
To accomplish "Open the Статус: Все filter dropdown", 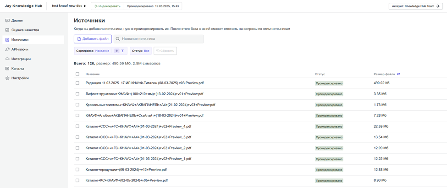I will 140,51.
